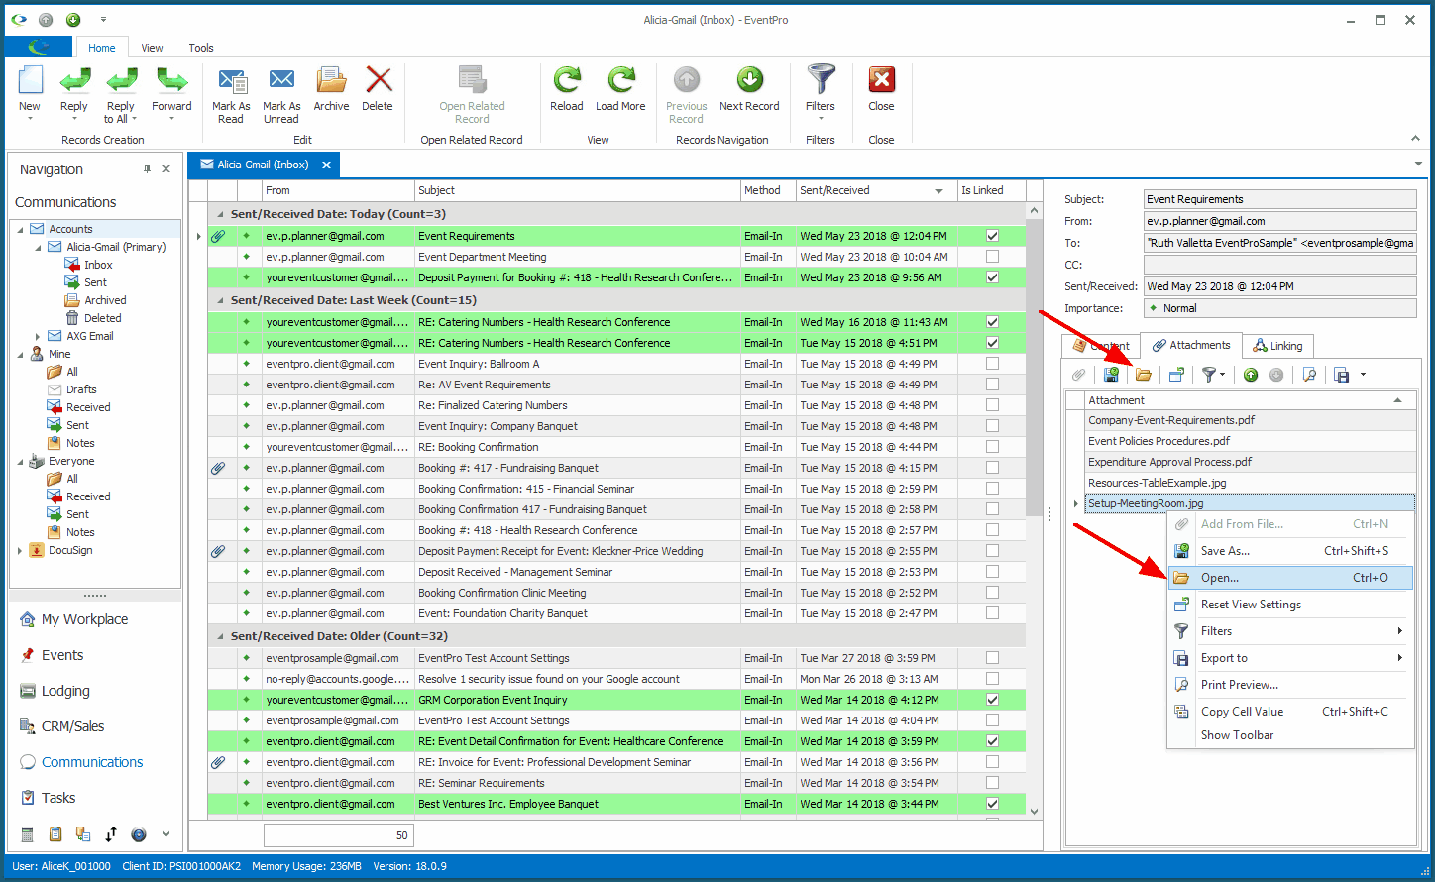Viewport: 1435px width, 882px height.
Task: Click the green up arrow in attachments toolbar
Action: (x=1251, y=375)
